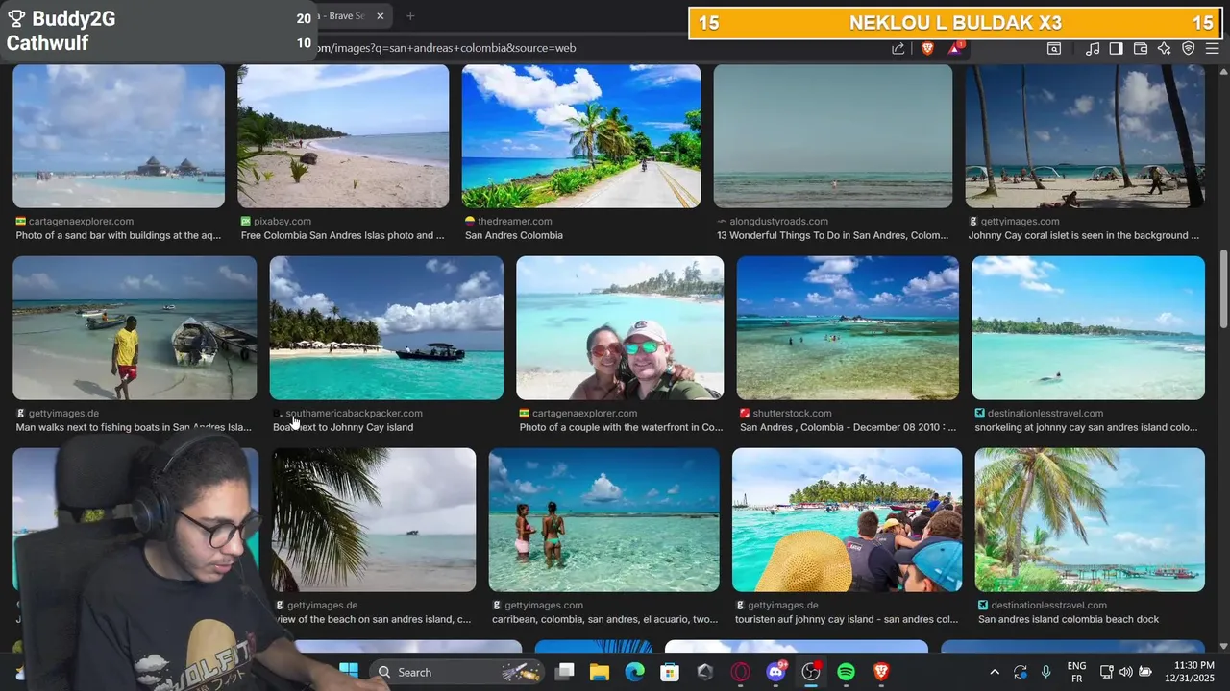Open the man walking by fishing boats image
Image resolution: width=1230 pixels, height=691 pixels.
point(135,328)
